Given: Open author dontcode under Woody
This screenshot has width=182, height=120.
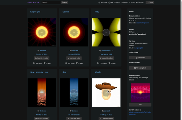Looking at the screenshot, I should pos(107,111).
